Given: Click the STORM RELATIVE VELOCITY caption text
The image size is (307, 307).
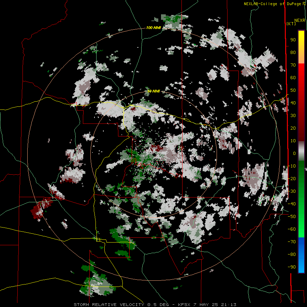Looking at the screenshot, I should (109, 305).
